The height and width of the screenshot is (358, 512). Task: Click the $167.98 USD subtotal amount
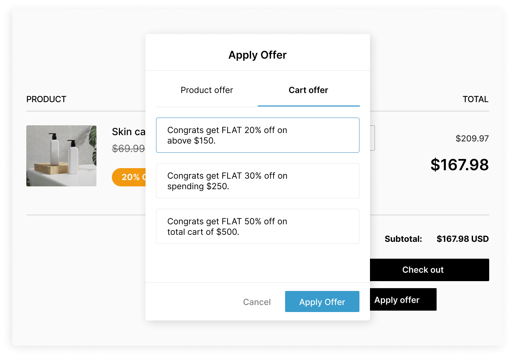coord(462,239)
